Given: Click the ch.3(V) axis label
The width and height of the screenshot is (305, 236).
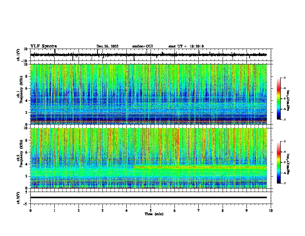Looking at the screenshot, I should (18, 198).
